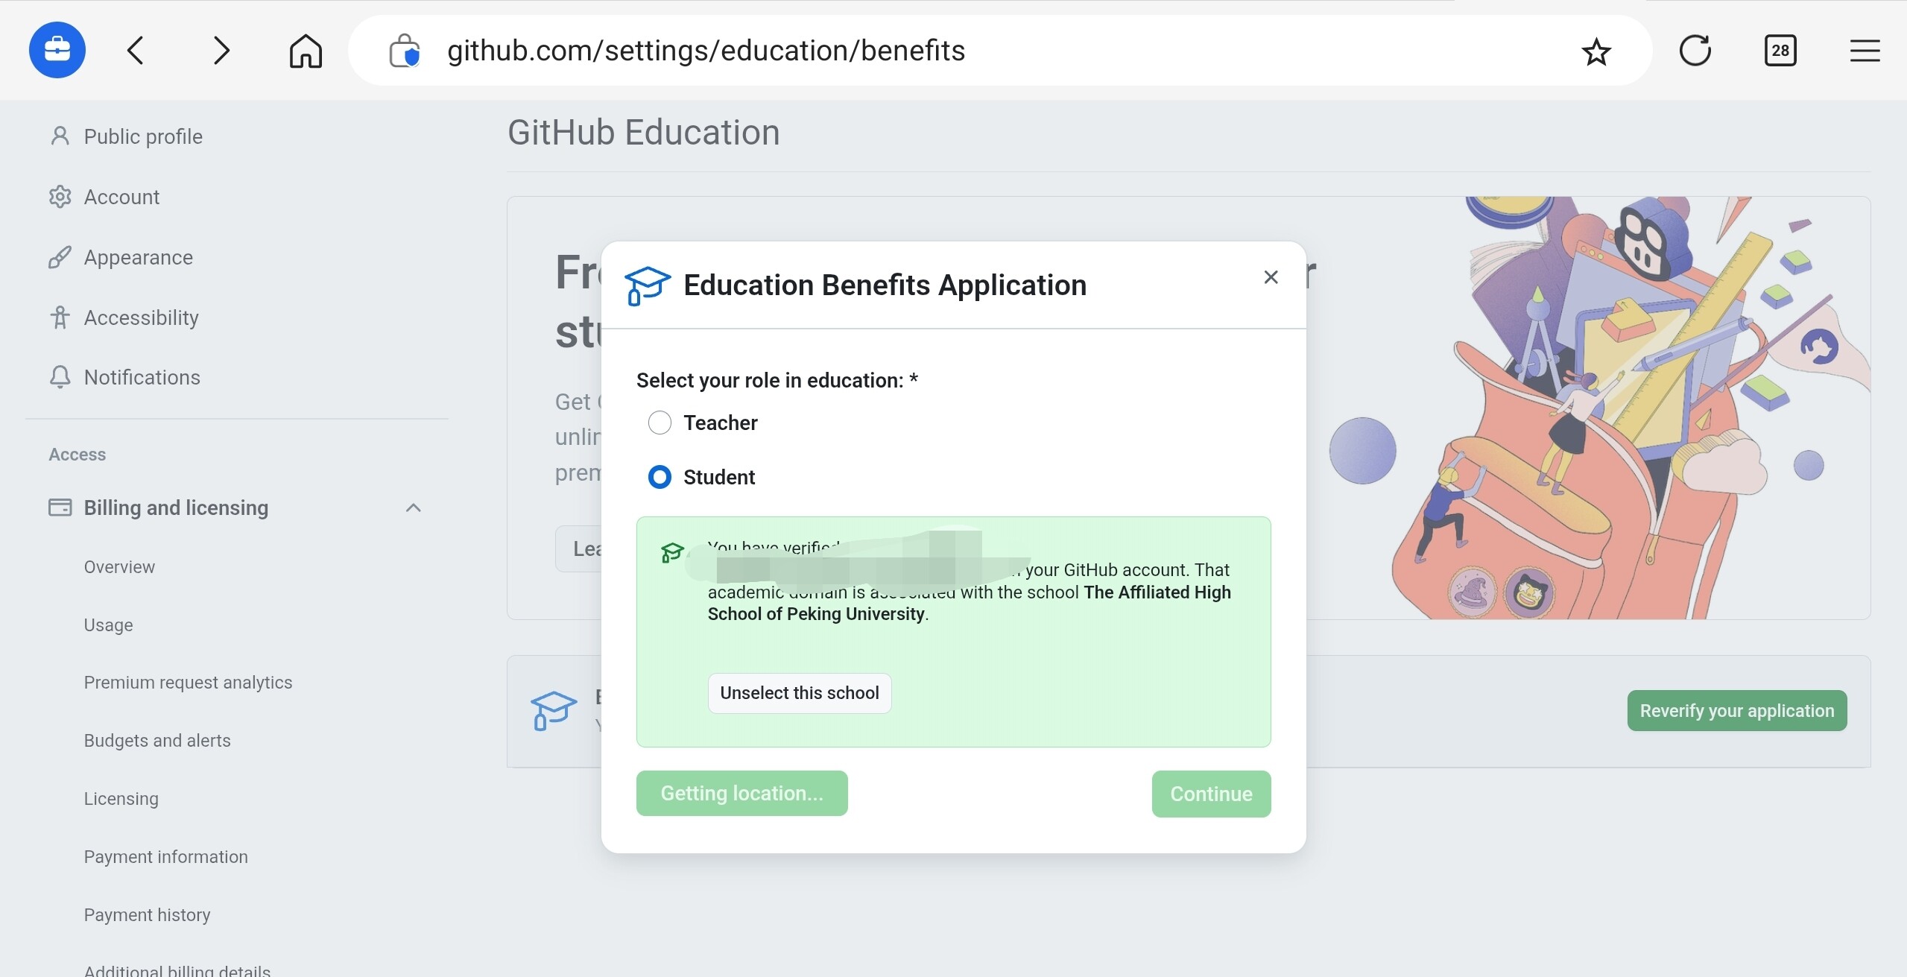Bookmark this page with the star icon
The image size is (1907, 977).
coord(1596,51)
